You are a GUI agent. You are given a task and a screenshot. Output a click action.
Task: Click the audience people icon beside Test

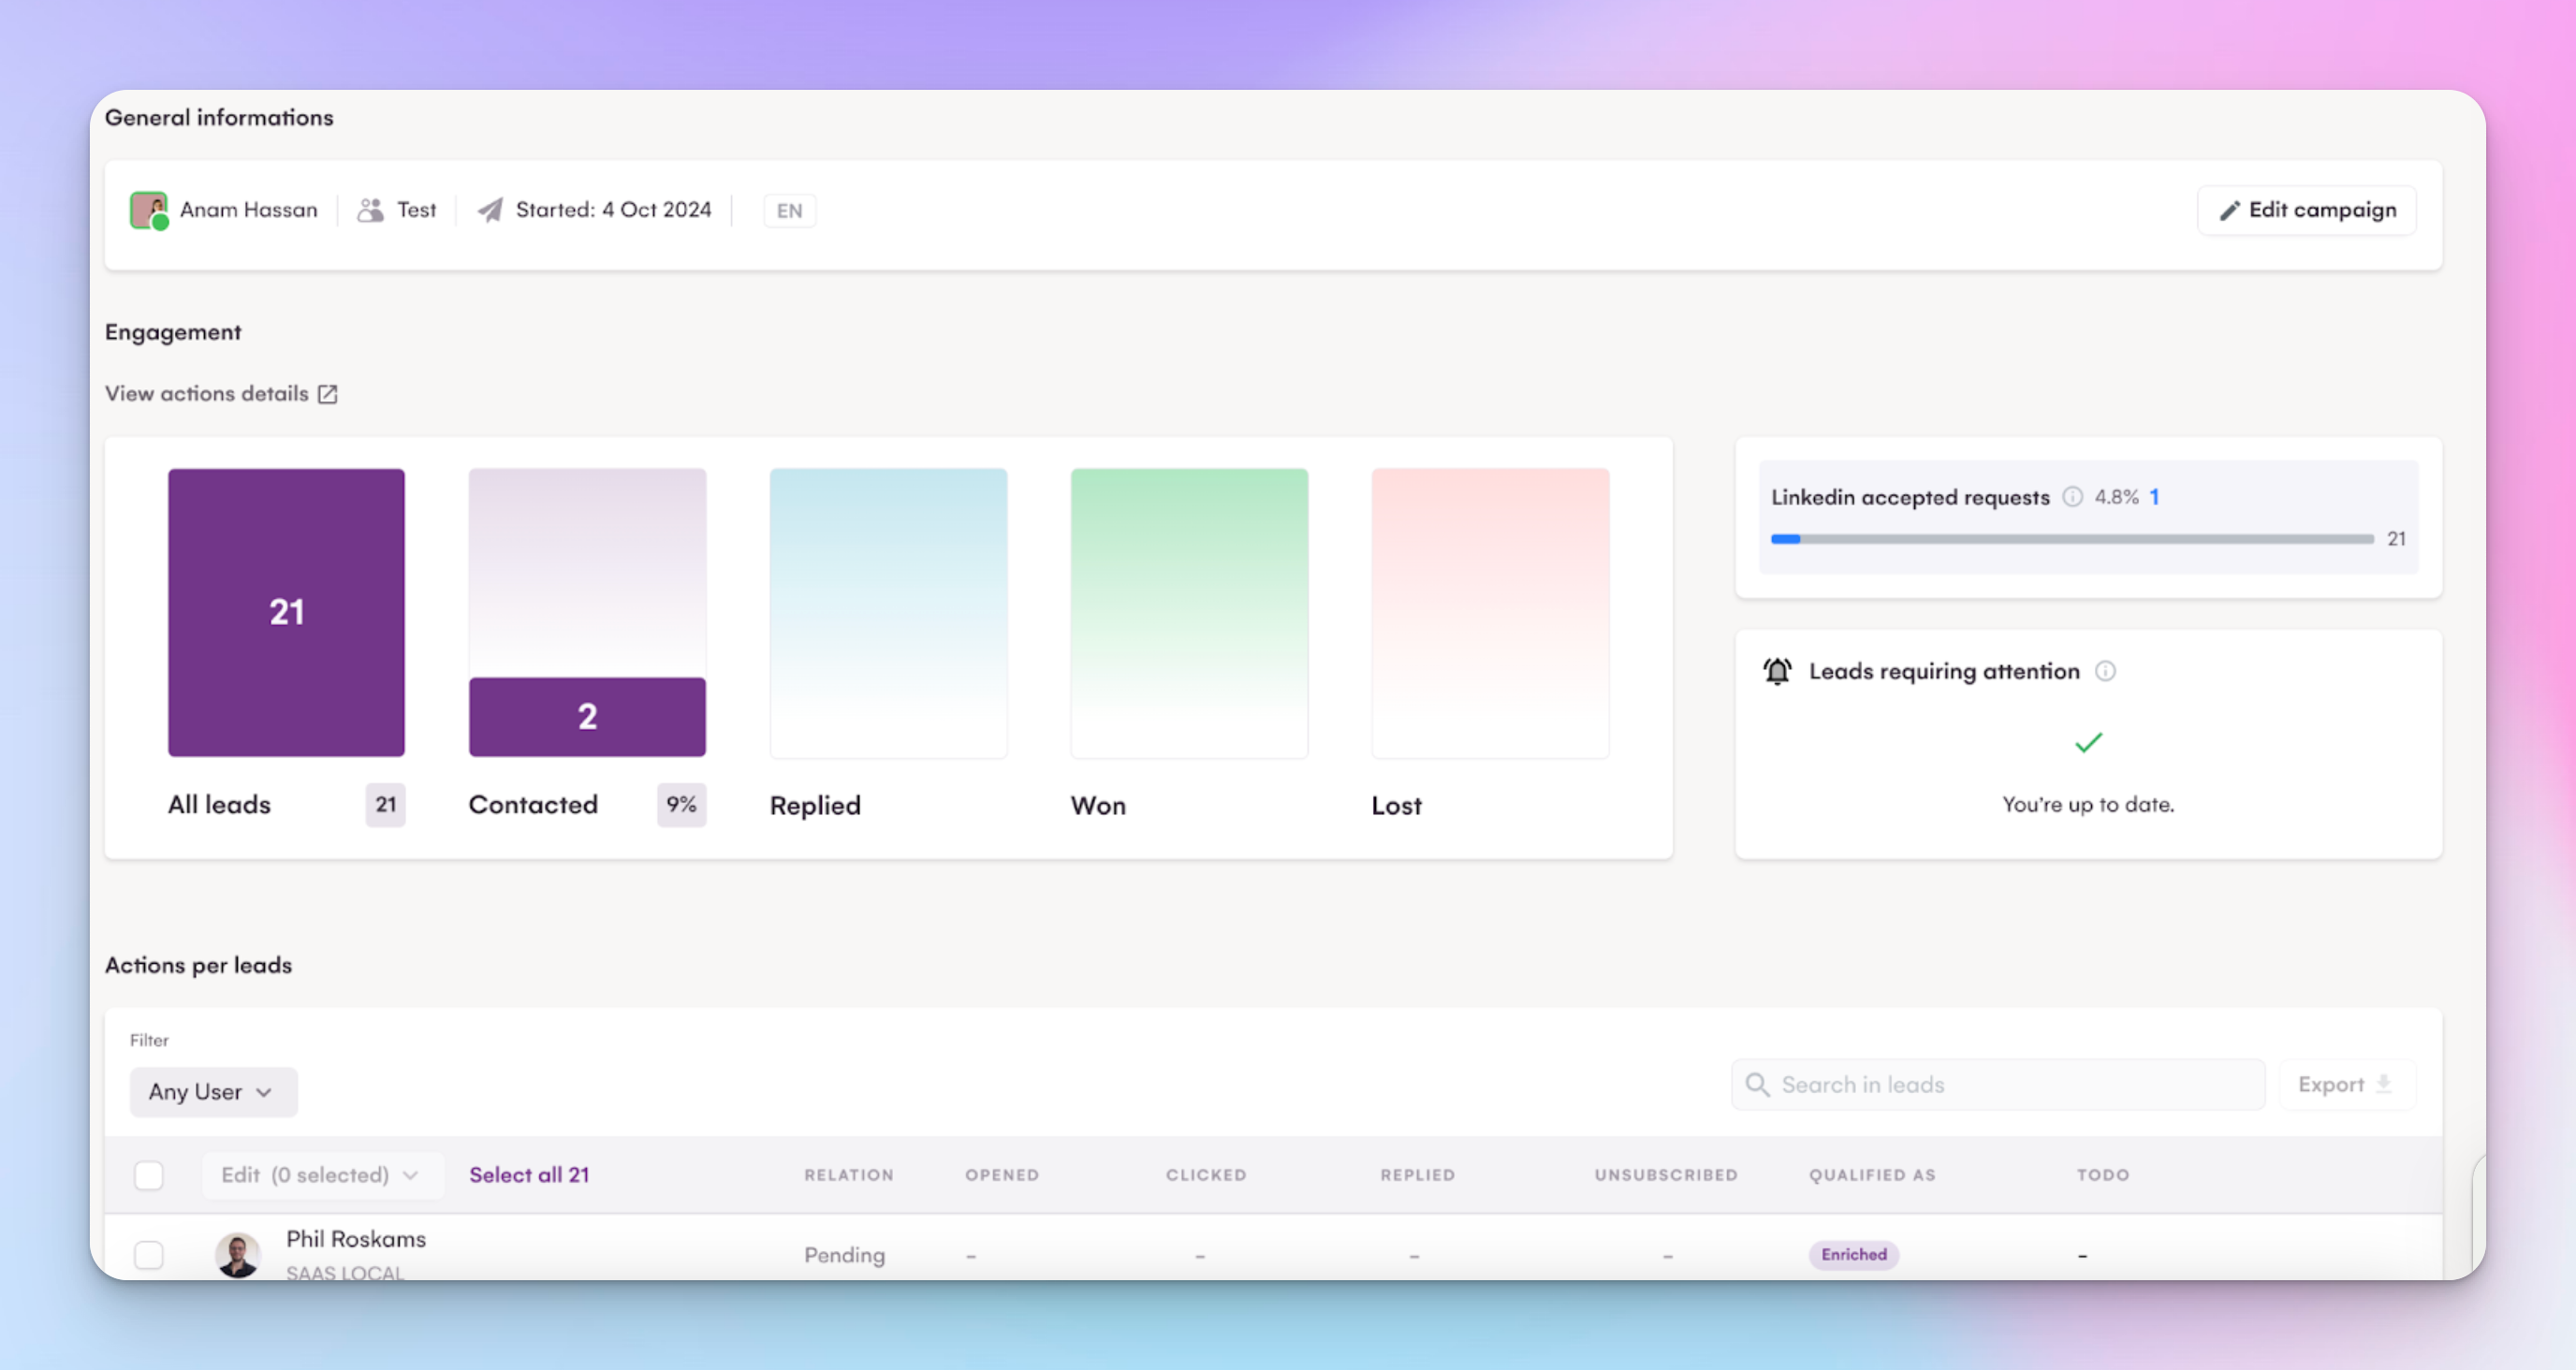[370, 210]
